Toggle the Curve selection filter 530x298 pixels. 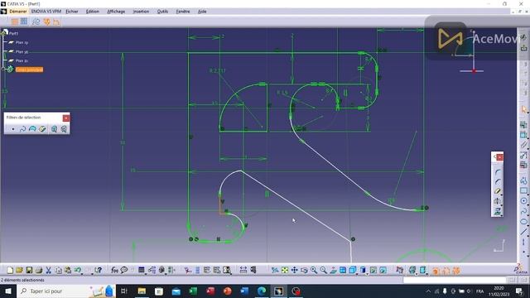[x=22, y=129]
